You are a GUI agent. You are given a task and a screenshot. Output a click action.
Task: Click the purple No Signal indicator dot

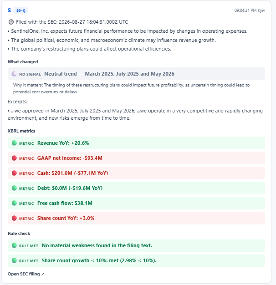pos(14,74)
